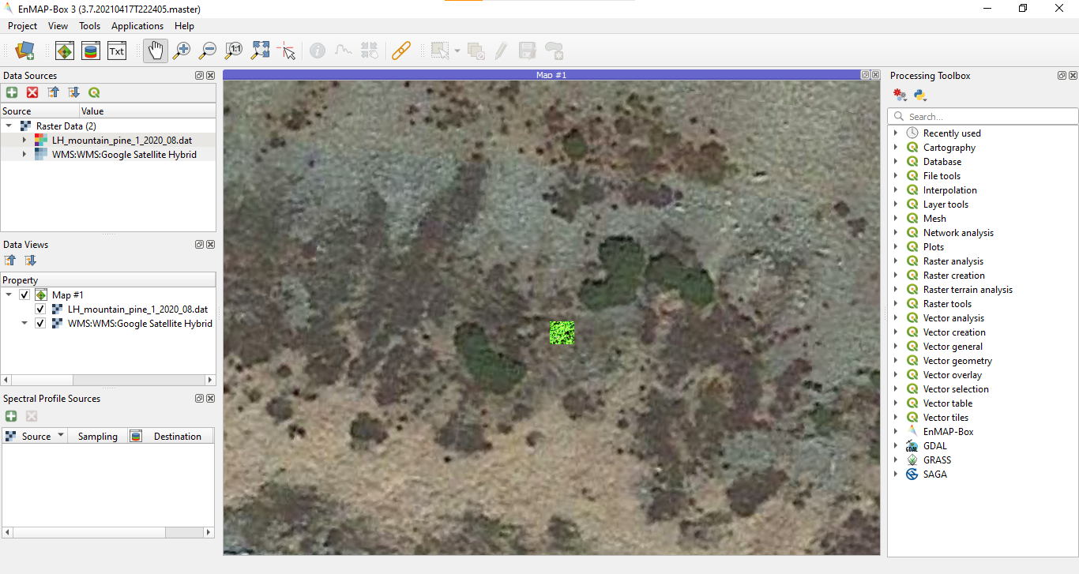Screen dimensions: 1079x574
Task: Add a new data source with green plus
Action: click(x=12, y=92)
